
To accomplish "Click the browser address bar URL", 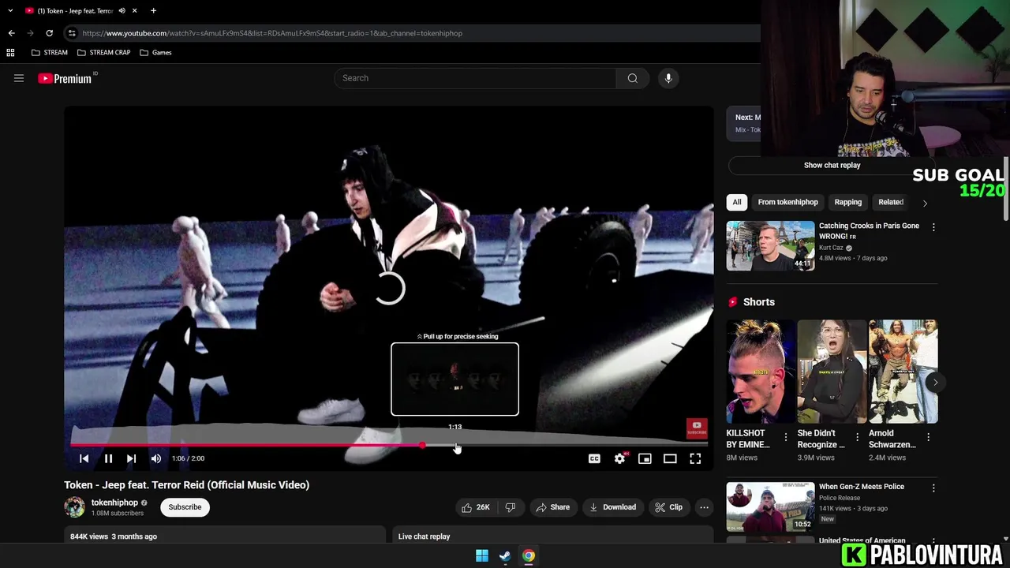I will [272, 33].
